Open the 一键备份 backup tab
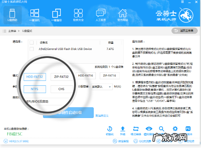The height and width of the screenshot is (148, 201). 56,15
